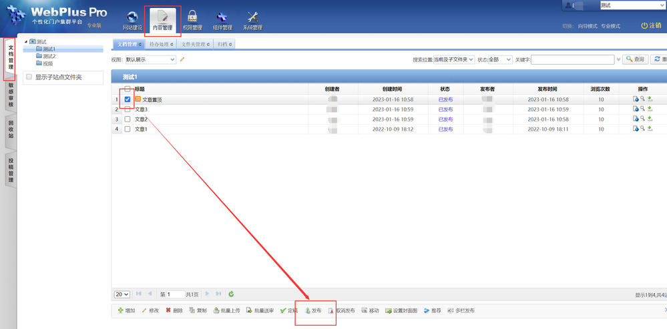Check the checkbox for 文章3
This screenshot has width=667, height=329.
[128, 109]
